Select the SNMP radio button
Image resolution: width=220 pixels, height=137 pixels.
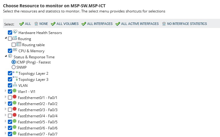[x=13, y=67]
